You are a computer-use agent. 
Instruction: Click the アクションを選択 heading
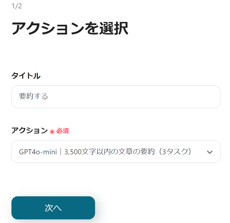click(70, 28)
